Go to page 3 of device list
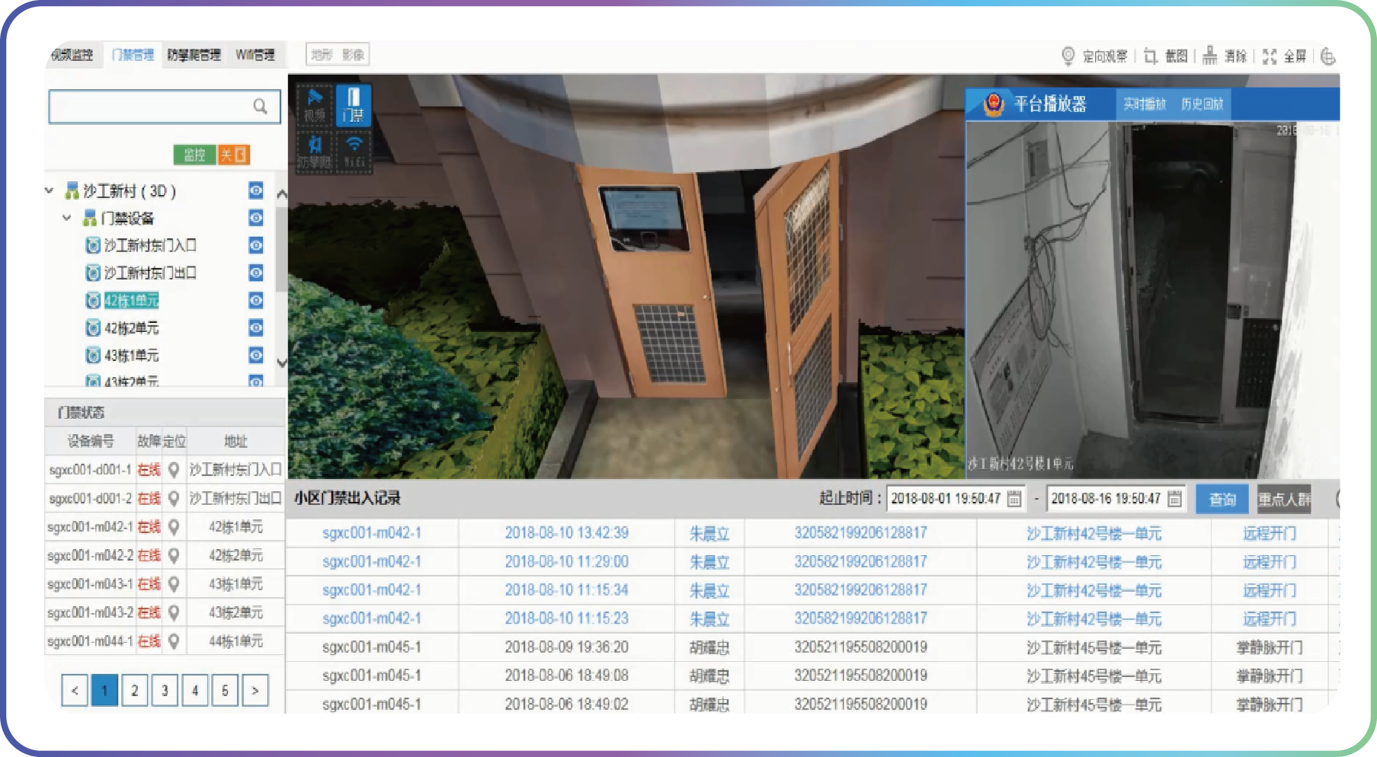 point(165,691)
